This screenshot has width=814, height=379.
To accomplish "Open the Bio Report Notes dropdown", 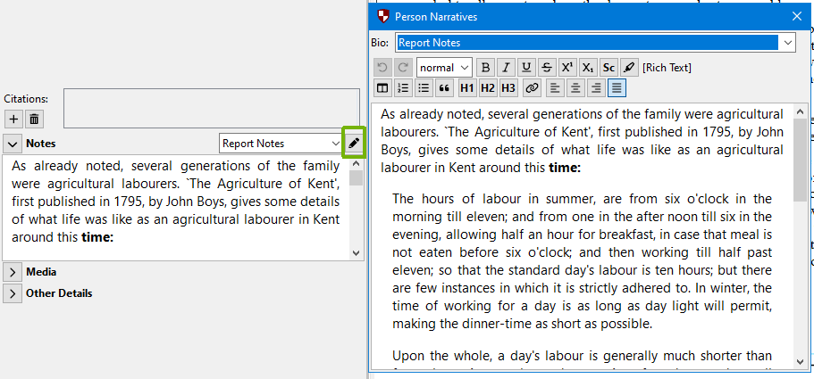I will tap(787, 42).
